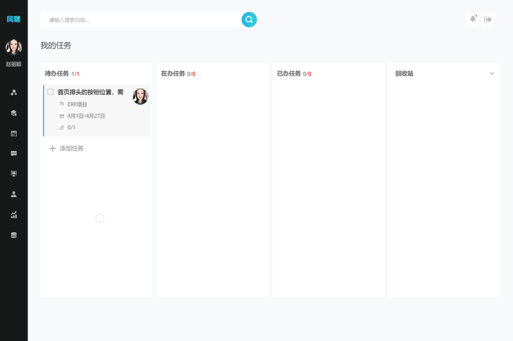This screenshot has height=341, width=513.
Task: Click the ERP项目 project label
Action: coord(77,104)
